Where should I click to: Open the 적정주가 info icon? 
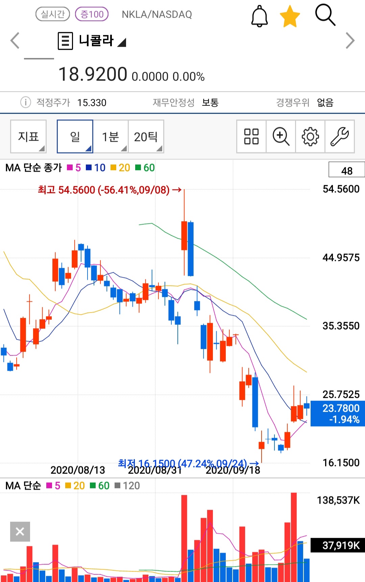pyautogui.click(x=26, y=102)
